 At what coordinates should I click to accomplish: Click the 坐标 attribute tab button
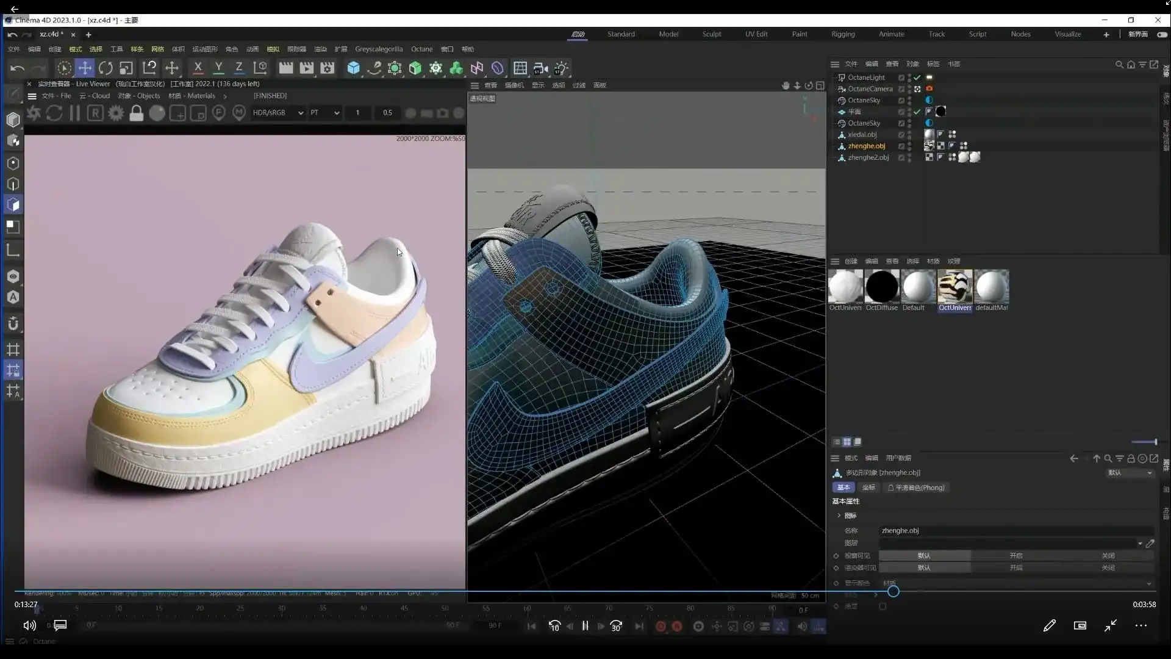point(868,488)
